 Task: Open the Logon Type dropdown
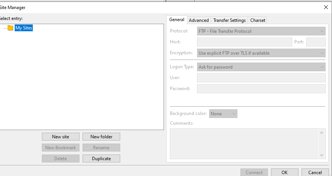(x=261, y=67)
